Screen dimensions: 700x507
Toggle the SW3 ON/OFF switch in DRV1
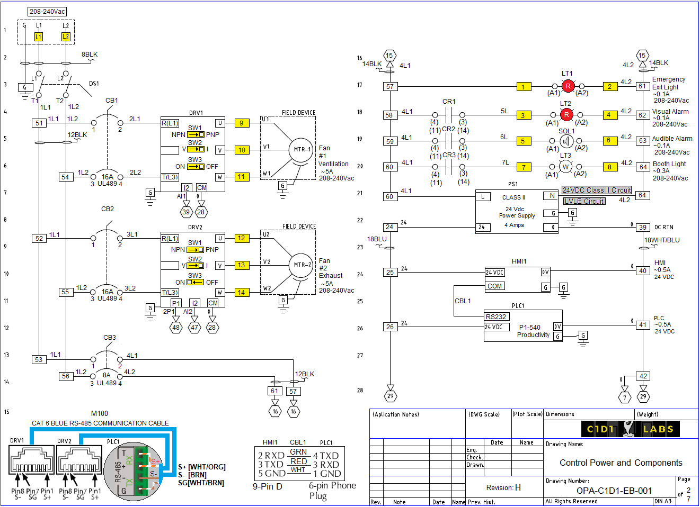coord(196,167)
